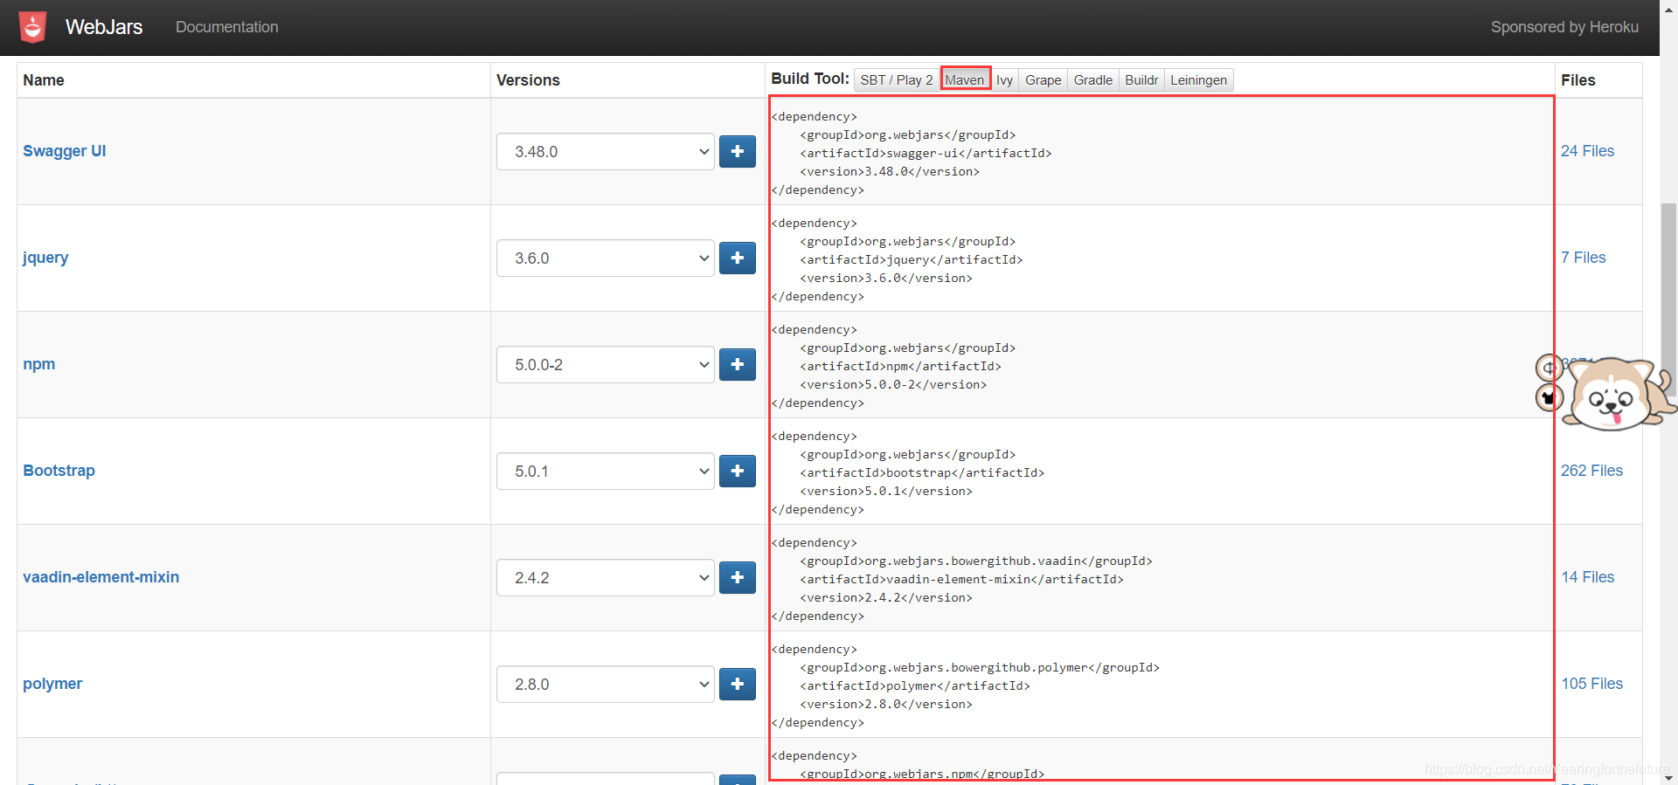Click the scrollbar down arrow
This screenshot has width=1678, height=785.
click(x=1668, y=777)
